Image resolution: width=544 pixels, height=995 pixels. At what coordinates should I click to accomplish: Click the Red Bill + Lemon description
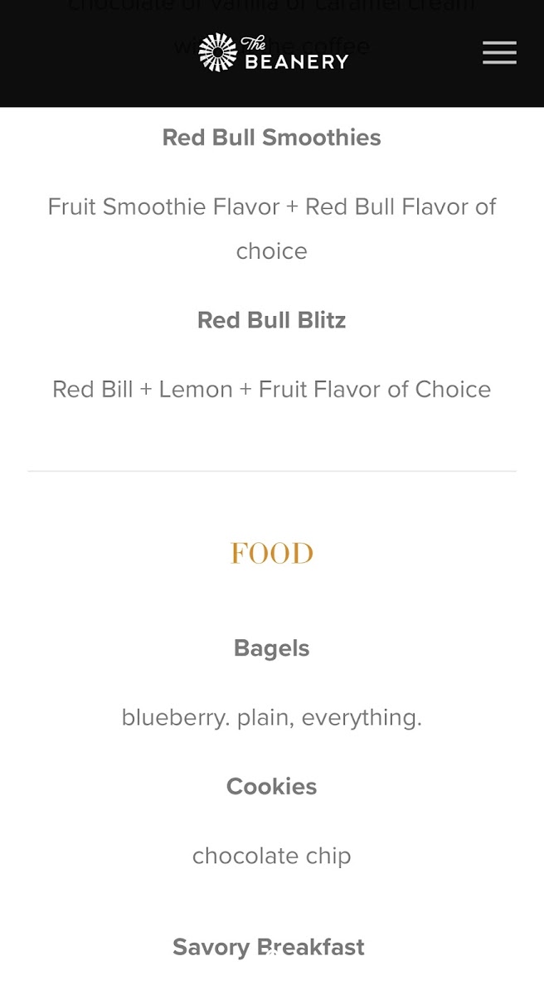272,389
